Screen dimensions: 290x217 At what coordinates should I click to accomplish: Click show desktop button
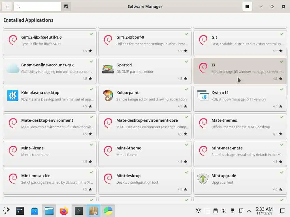tap(283, 211)
